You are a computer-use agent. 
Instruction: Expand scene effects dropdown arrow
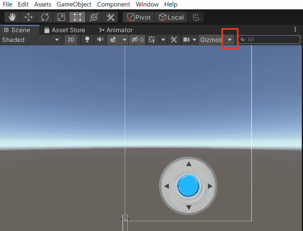coord(124,40)
